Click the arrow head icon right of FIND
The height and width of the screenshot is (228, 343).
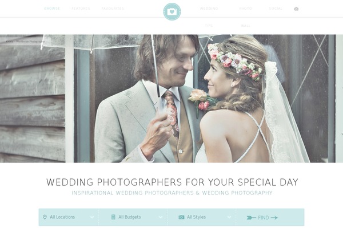(274, 218)
